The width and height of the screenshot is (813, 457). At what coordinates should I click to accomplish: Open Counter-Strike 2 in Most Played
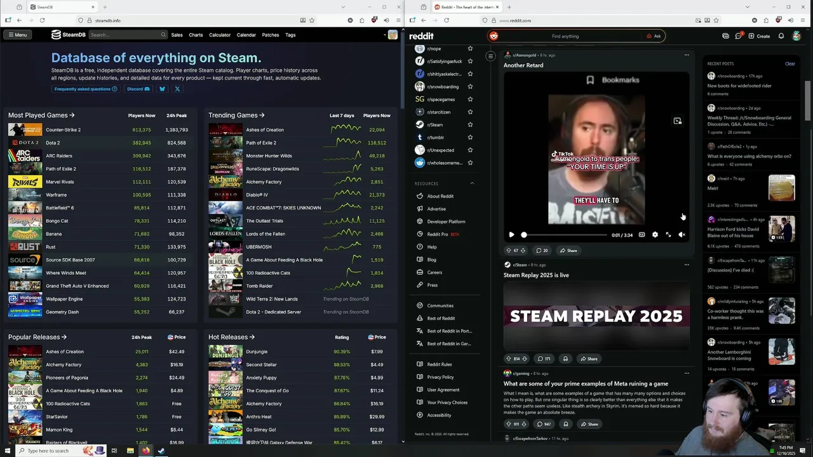pos(63,129)
